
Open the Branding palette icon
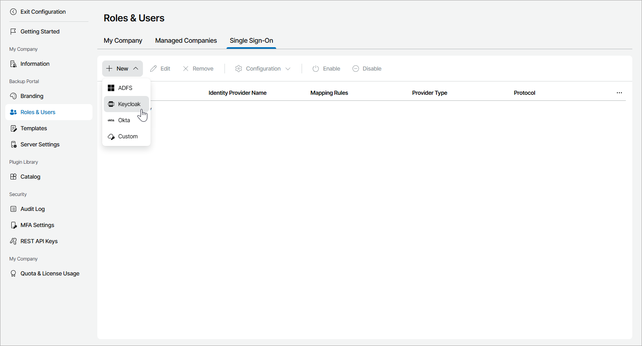click(x=13, y=96)
